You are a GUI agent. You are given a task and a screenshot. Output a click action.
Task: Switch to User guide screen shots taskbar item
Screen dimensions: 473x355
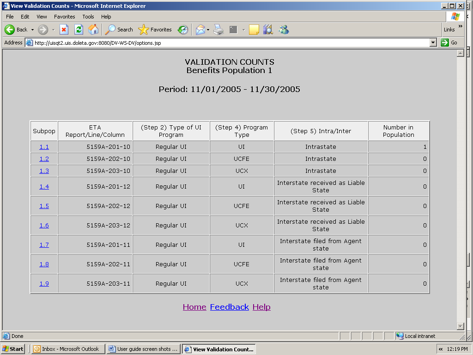click(x=144, y=349)
